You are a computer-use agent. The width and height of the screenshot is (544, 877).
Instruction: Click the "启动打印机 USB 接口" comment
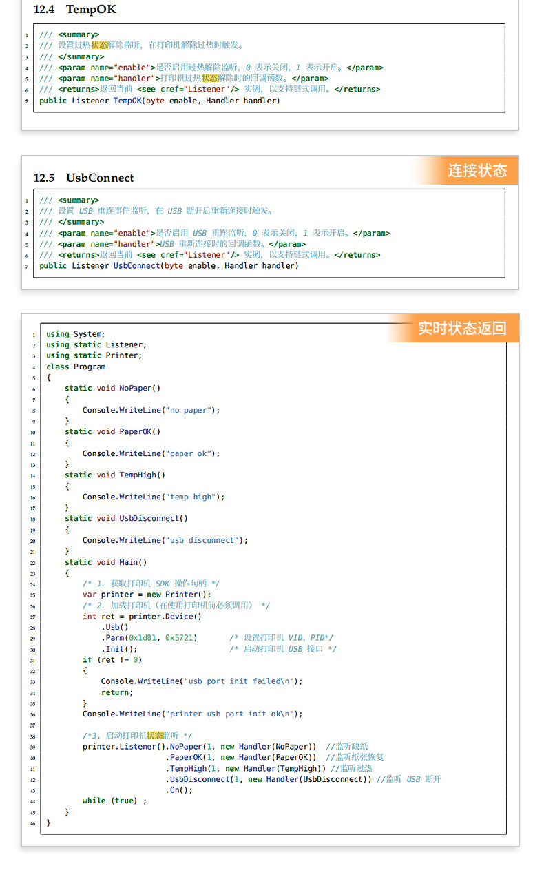pos(283,649)
